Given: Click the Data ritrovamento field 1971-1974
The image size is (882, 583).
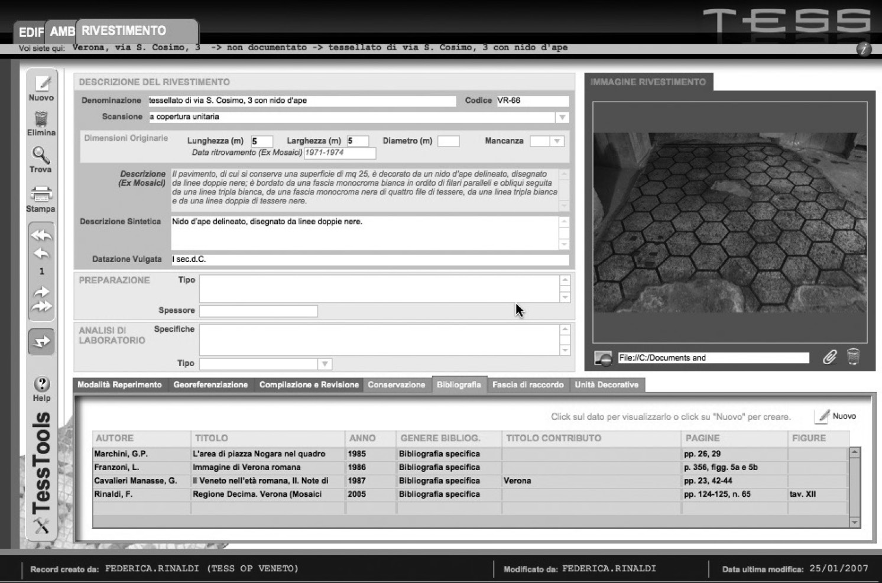Looking at the screenshot, I should [x=339, y=153].
